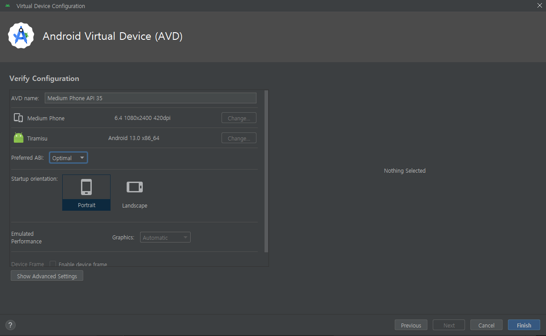Click the 'Emulated Performance' label
This screenshot has width=546, height=336.
(26, 238)
